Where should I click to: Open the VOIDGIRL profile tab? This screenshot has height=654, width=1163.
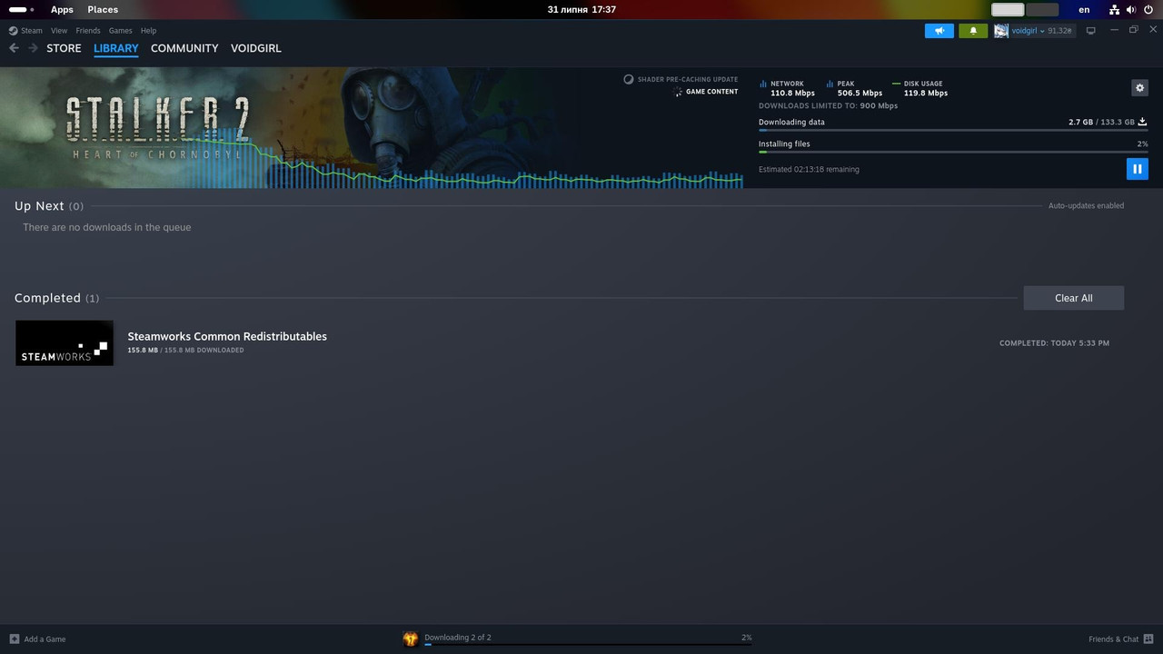(256, 48)
